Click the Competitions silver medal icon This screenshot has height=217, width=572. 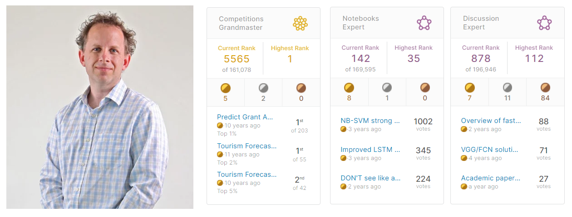[x=263, y=88]
